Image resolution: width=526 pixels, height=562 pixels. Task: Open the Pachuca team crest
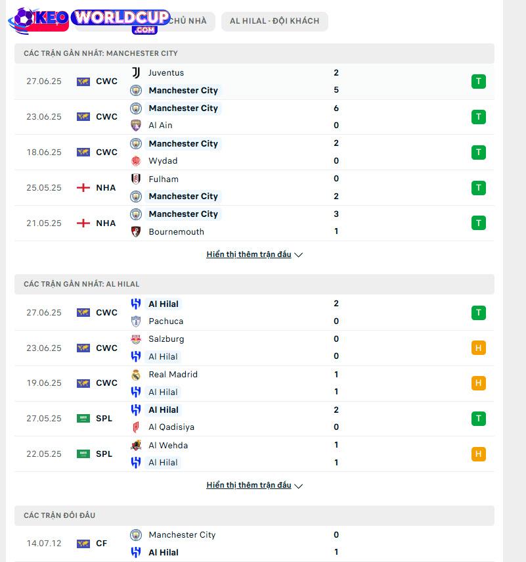tap(136, 321)
